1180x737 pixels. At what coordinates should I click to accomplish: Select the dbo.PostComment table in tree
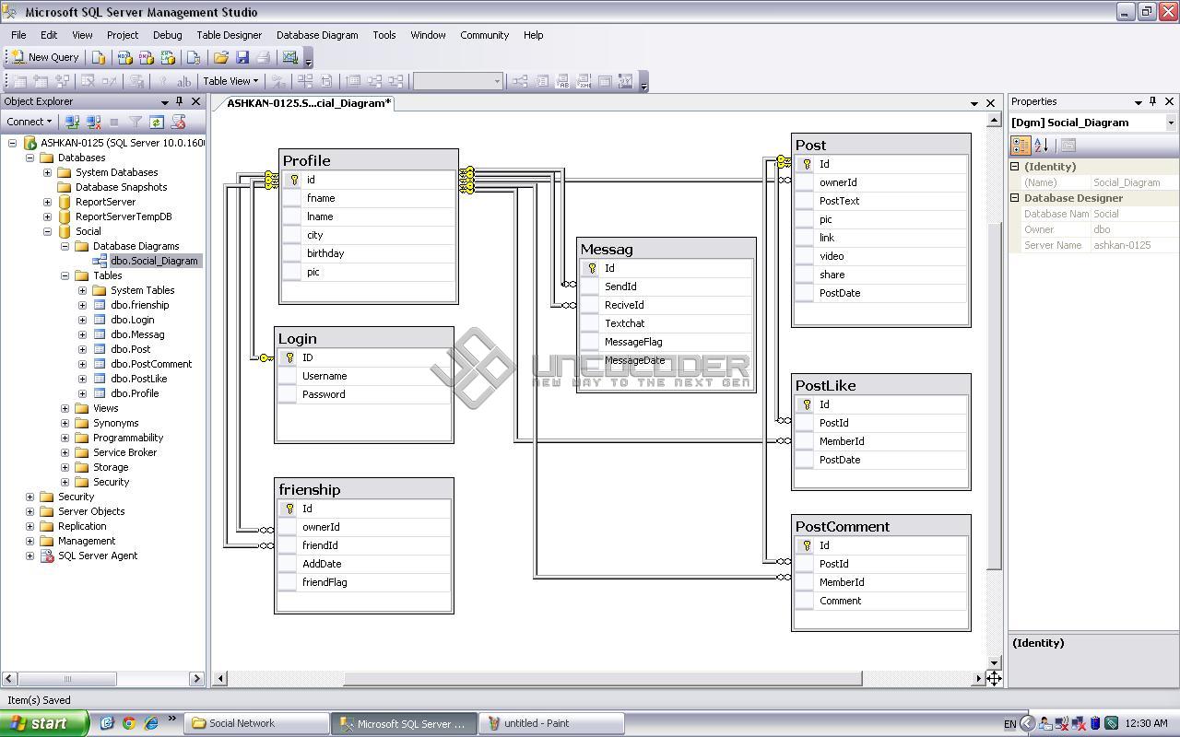click(x=151, y=364)
